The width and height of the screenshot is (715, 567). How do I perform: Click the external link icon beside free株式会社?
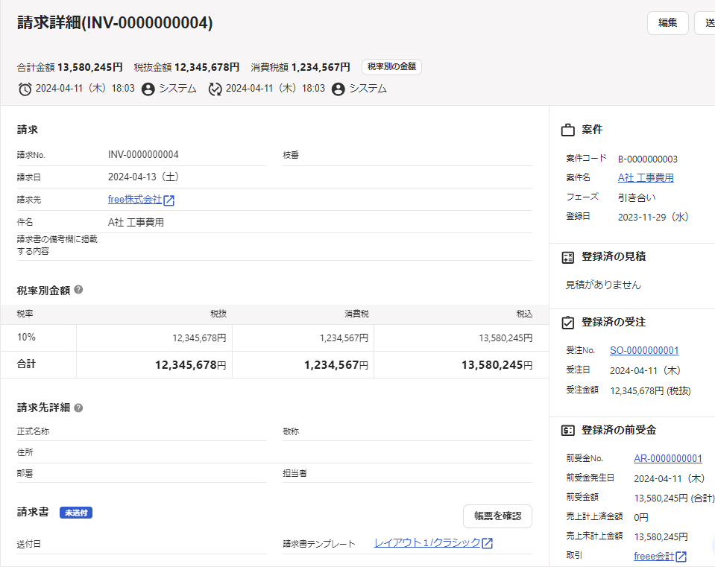coord(168,200)
